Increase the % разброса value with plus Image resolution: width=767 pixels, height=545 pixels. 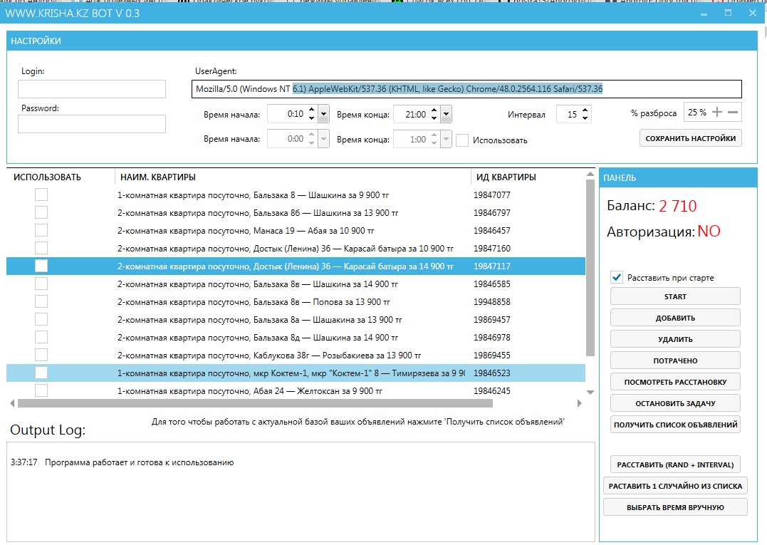pos(717,113)
